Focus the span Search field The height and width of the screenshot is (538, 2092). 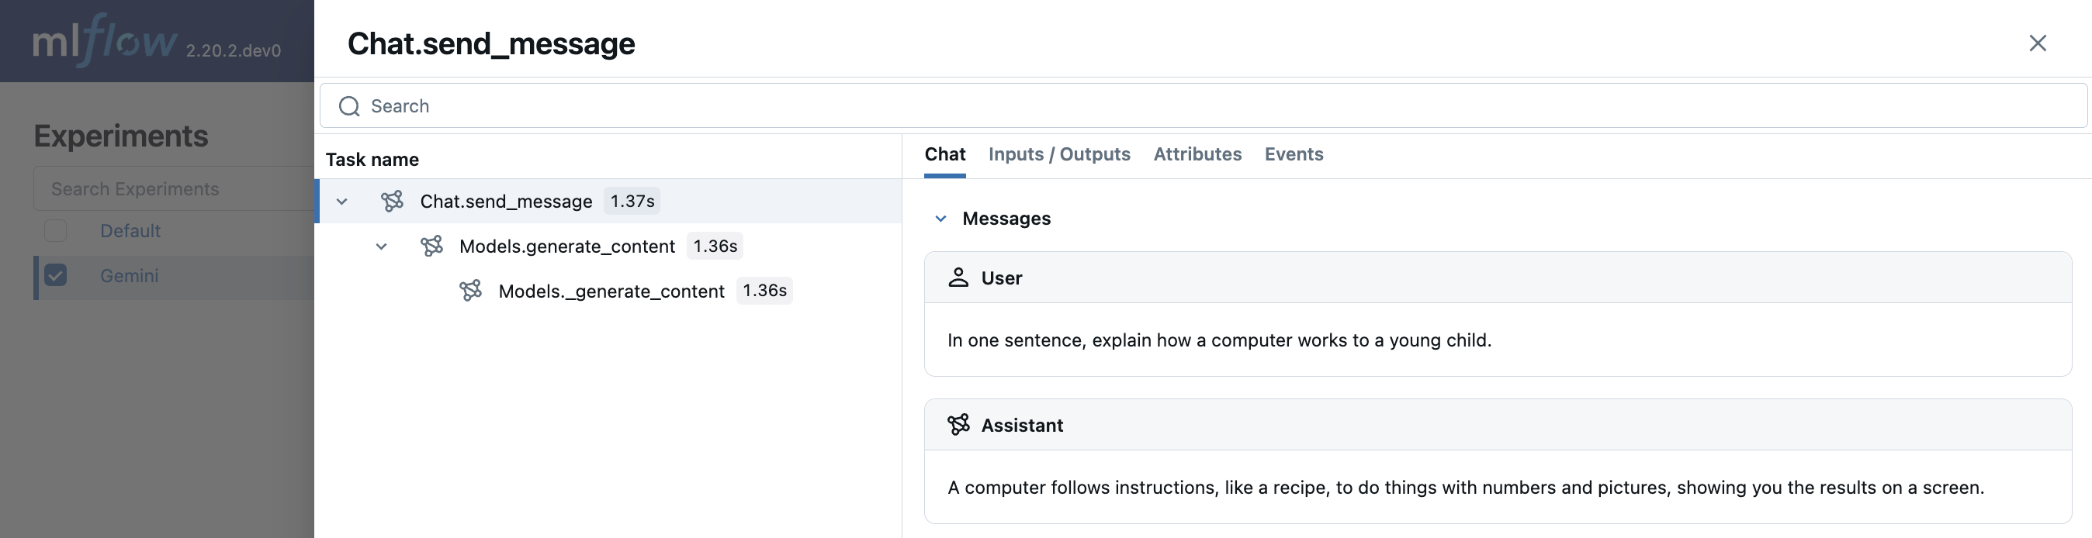[x=1202, y=106]
